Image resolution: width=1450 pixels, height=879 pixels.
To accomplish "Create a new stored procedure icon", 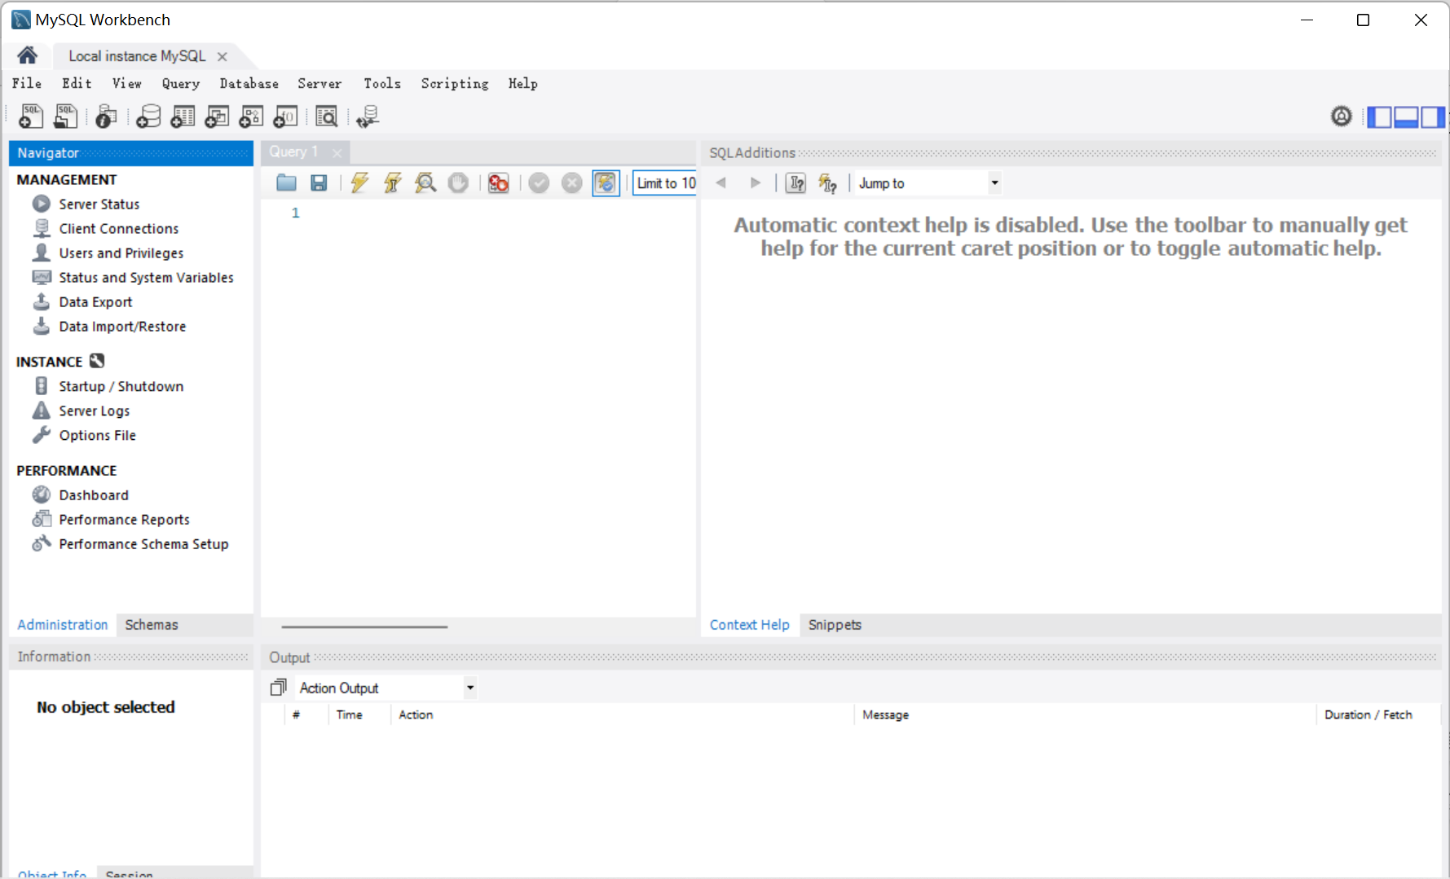I will point(251,116).
